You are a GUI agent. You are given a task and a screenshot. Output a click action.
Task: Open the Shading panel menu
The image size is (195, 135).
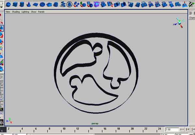[x=16, y=12]
